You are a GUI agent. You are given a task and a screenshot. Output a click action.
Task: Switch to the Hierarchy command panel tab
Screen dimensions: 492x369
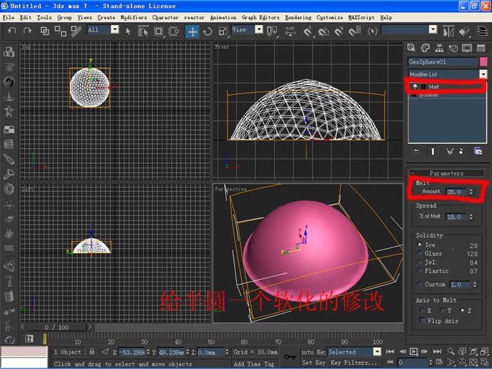coord(439,48)
